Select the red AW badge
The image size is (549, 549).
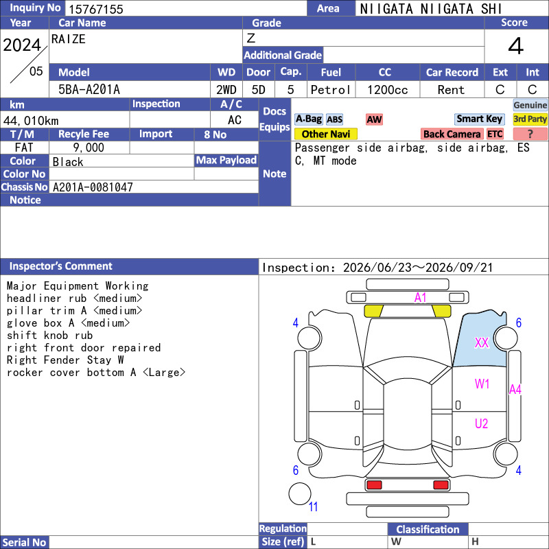pyautogui.click(x=374, y=119)
